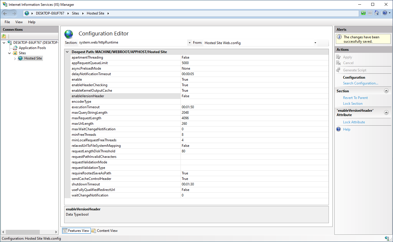Click the info icon in the Alerts message
Image resolution: width=393 pixels, height=242 pixels.
tap(340, 37)
